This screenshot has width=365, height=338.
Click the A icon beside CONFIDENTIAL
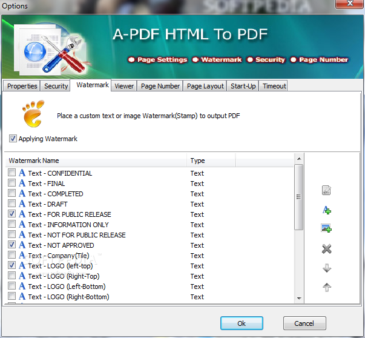tap(22, 173)
